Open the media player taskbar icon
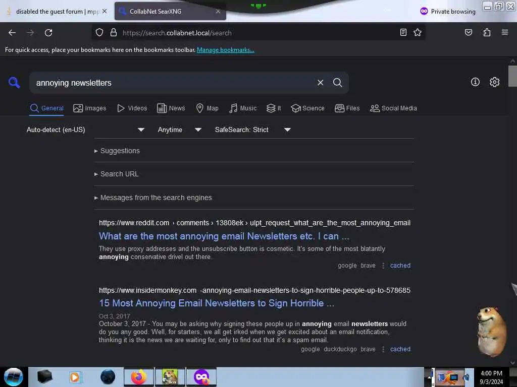 75,377
